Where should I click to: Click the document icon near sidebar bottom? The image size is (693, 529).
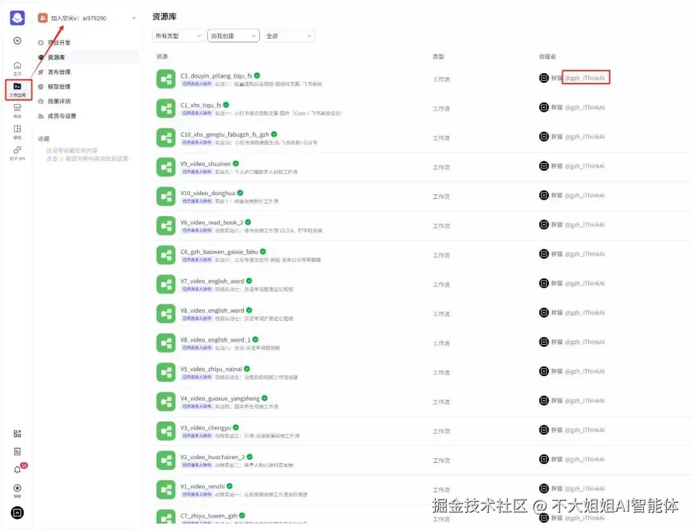tap(17, 451)
